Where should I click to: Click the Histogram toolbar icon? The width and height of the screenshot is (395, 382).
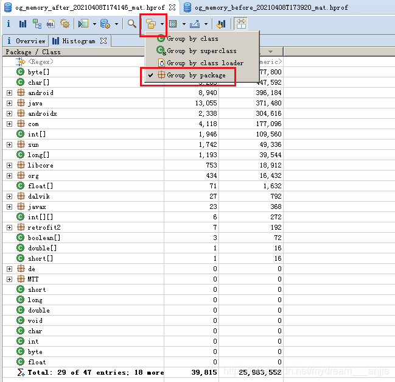click(23, 24)
